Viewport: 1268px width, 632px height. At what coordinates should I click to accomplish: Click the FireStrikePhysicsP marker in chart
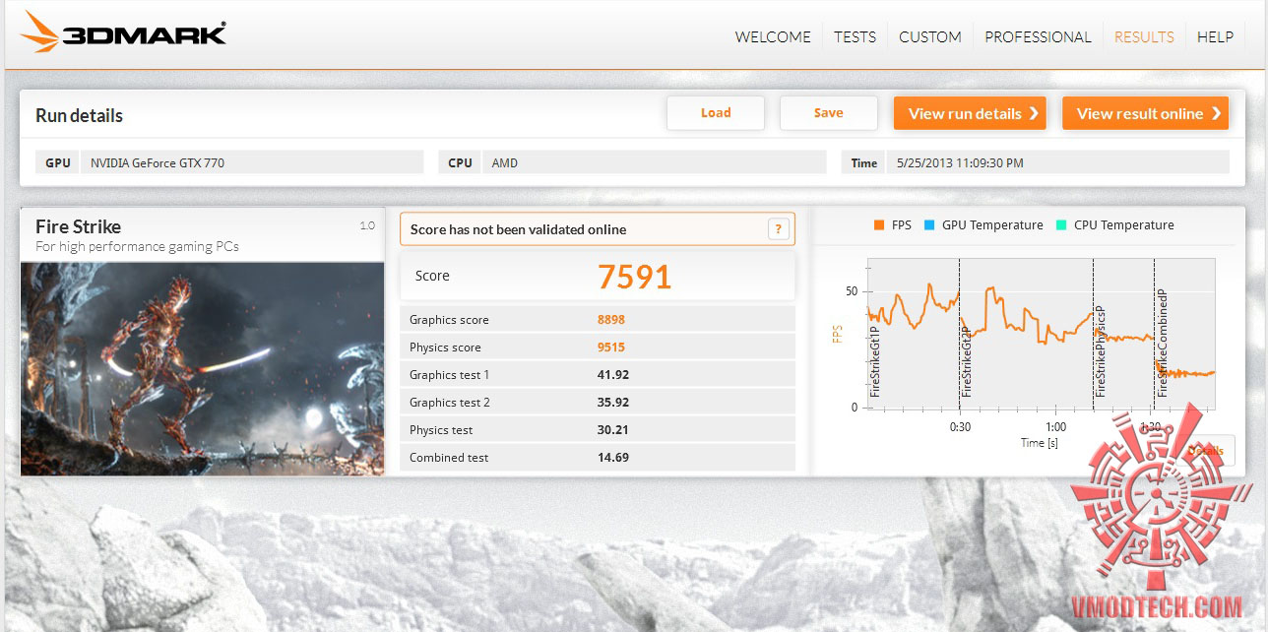tap(1101, 351)
